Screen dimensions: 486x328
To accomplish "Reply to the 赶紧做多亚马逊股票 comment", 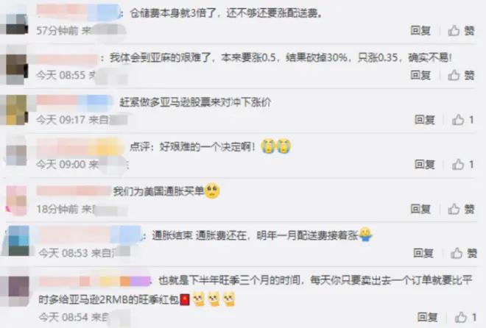I will point(425,120).
